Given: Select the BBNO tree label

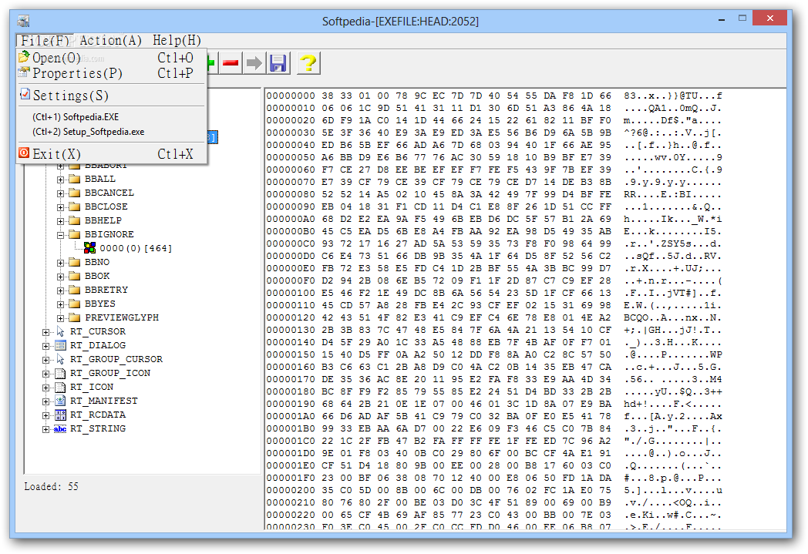Looking at the screenshot, I should (97, 262).
